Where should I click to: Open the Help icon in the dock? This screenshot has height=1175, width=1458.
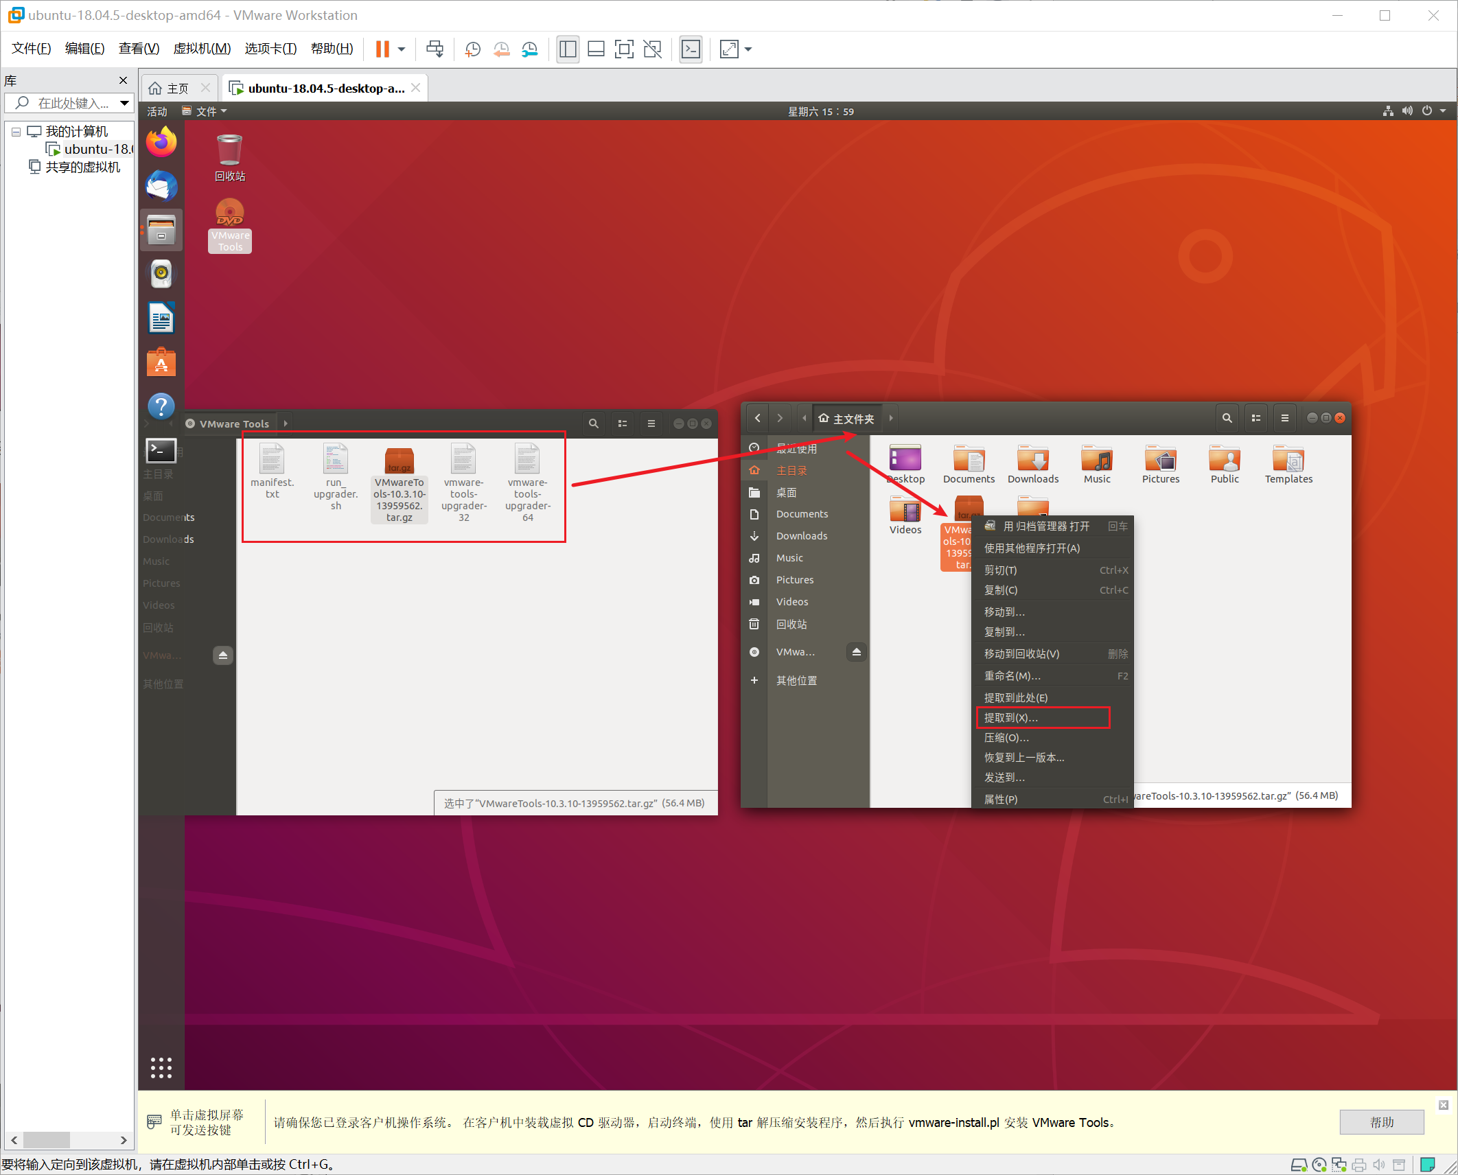(161, 406)
